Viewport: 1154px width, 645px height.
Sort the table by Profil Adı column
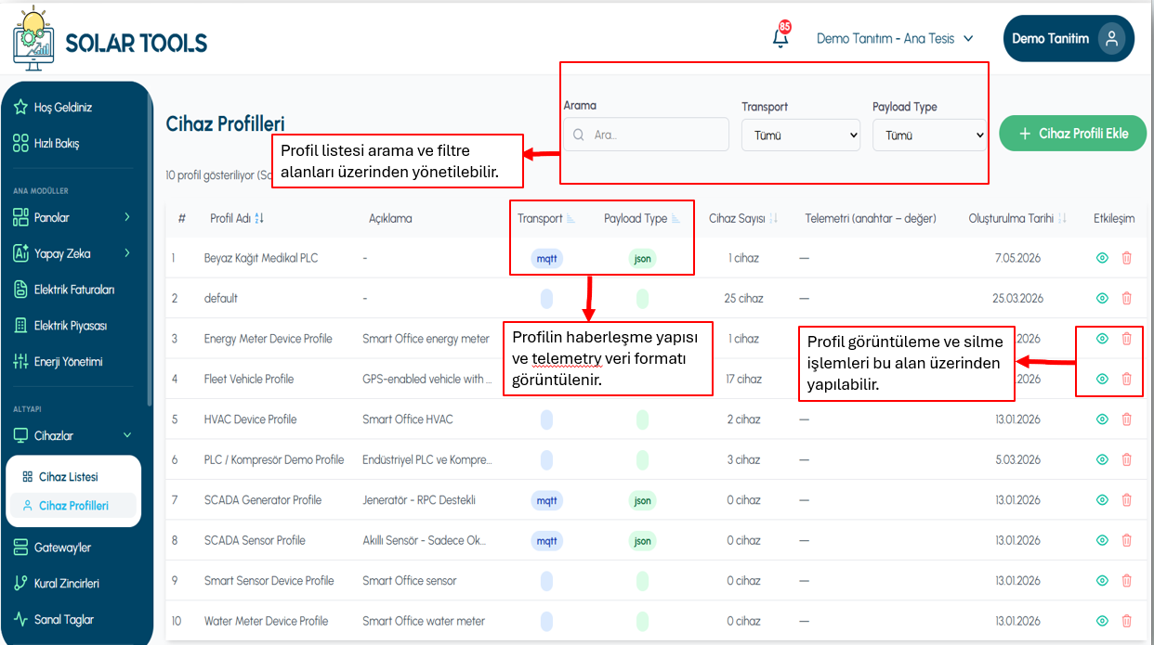coord(237,218)
